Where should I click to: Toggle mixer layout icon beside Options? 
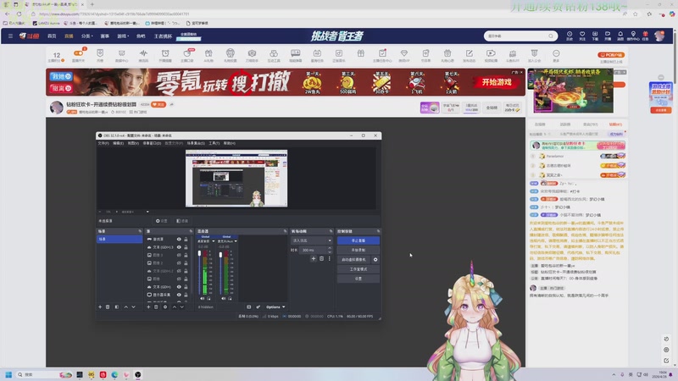[x=248, y=306]
